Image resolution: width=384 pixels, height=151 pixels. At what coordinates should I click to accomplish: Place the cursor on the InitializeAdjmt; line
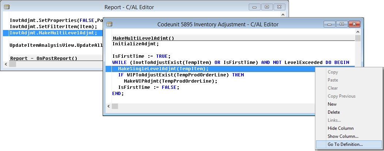136,44
